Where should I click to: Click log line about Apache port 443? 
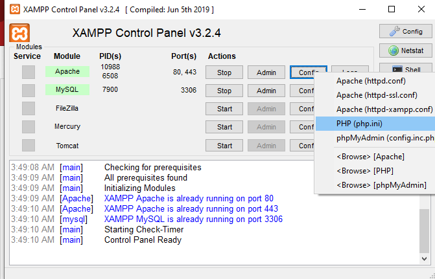191,208
